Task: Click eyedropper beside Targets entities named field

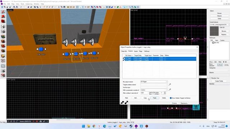Action: tap(170, 85)
